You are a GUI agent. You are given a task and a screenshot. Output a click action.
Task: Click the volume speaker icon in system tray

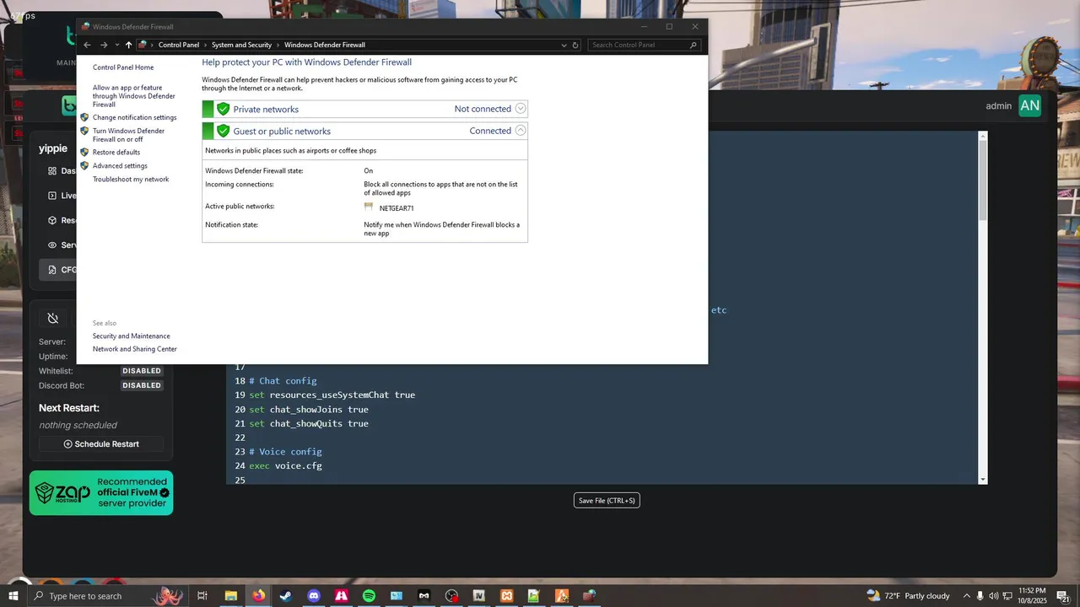click(993, 596)
